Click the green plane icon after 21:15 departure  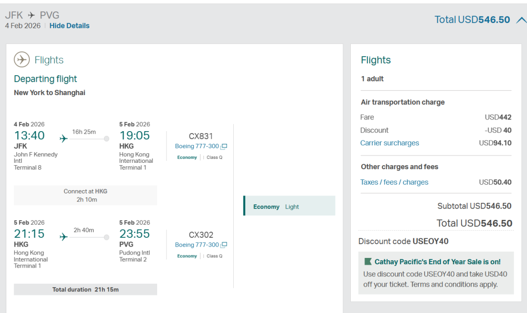pos(63,237)
